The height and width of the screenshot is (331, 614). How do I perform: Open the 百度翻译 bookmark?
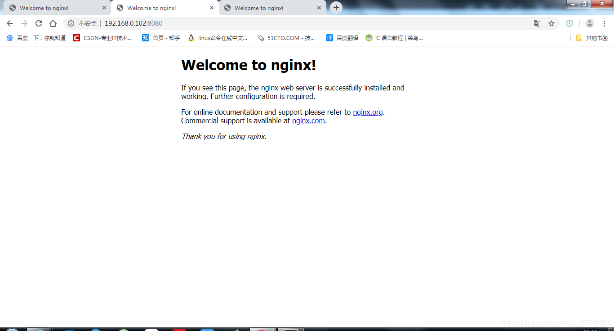pyautogui.click(x=343, y=38)
